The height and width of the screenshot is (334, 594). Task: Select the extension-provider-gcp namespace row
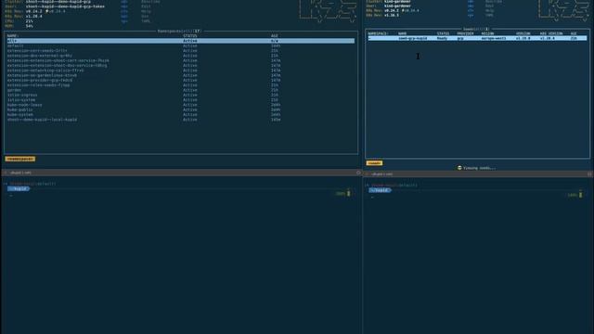[181, 81]
